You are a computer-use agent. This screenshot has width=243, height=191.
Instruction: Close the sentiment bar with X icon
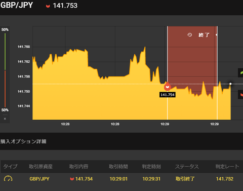5,119
